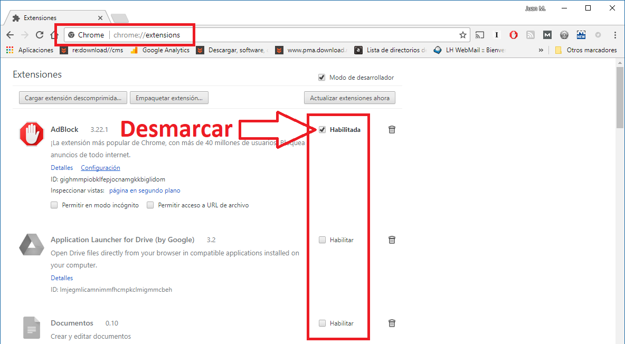Image resolution: width=625 pixels, height=344 pixels.
Task: Open the Aplicaciones apps shortcut
Action: pos(30,50)
